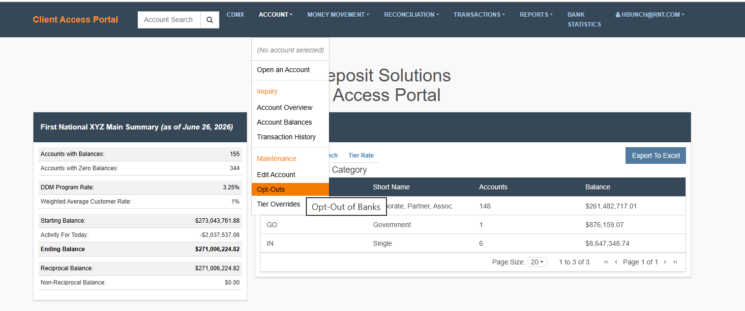Click the Export To Excel button
Screen dimensions: 745x311
[656, 155]
